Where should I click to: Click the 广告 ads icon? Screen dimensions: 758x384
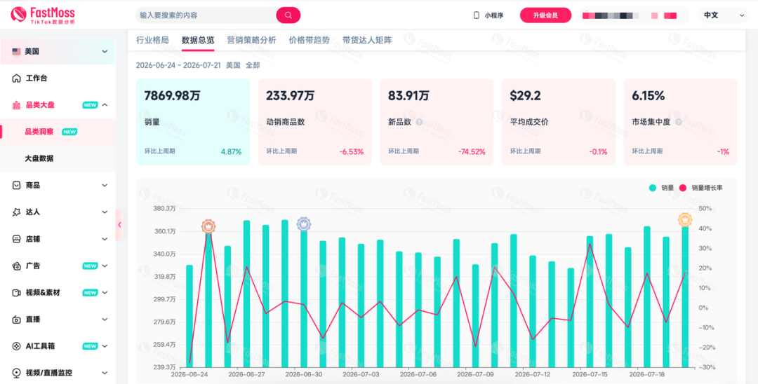pos(16,266)
